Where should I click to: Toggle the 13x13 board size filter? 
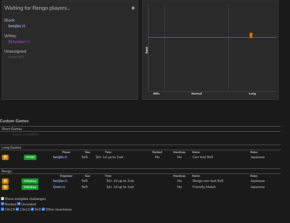click(17, 209)
